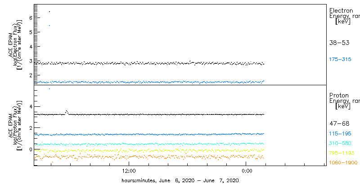360x184 pixels.
Task: Click the 47-68 proton energy label
Action: click(x=339, y=124)
